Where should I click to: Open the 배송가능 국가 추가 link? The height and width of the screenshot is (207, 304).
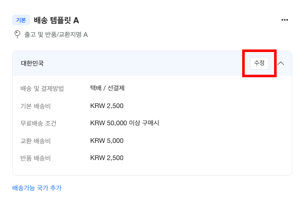point(36,188)
